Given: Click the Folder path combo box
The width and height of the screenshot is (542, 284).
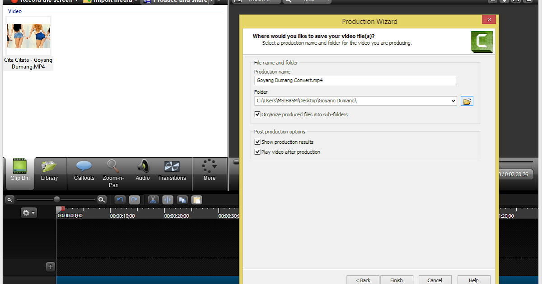Looking at the screenshot, I should coord(355,101).
